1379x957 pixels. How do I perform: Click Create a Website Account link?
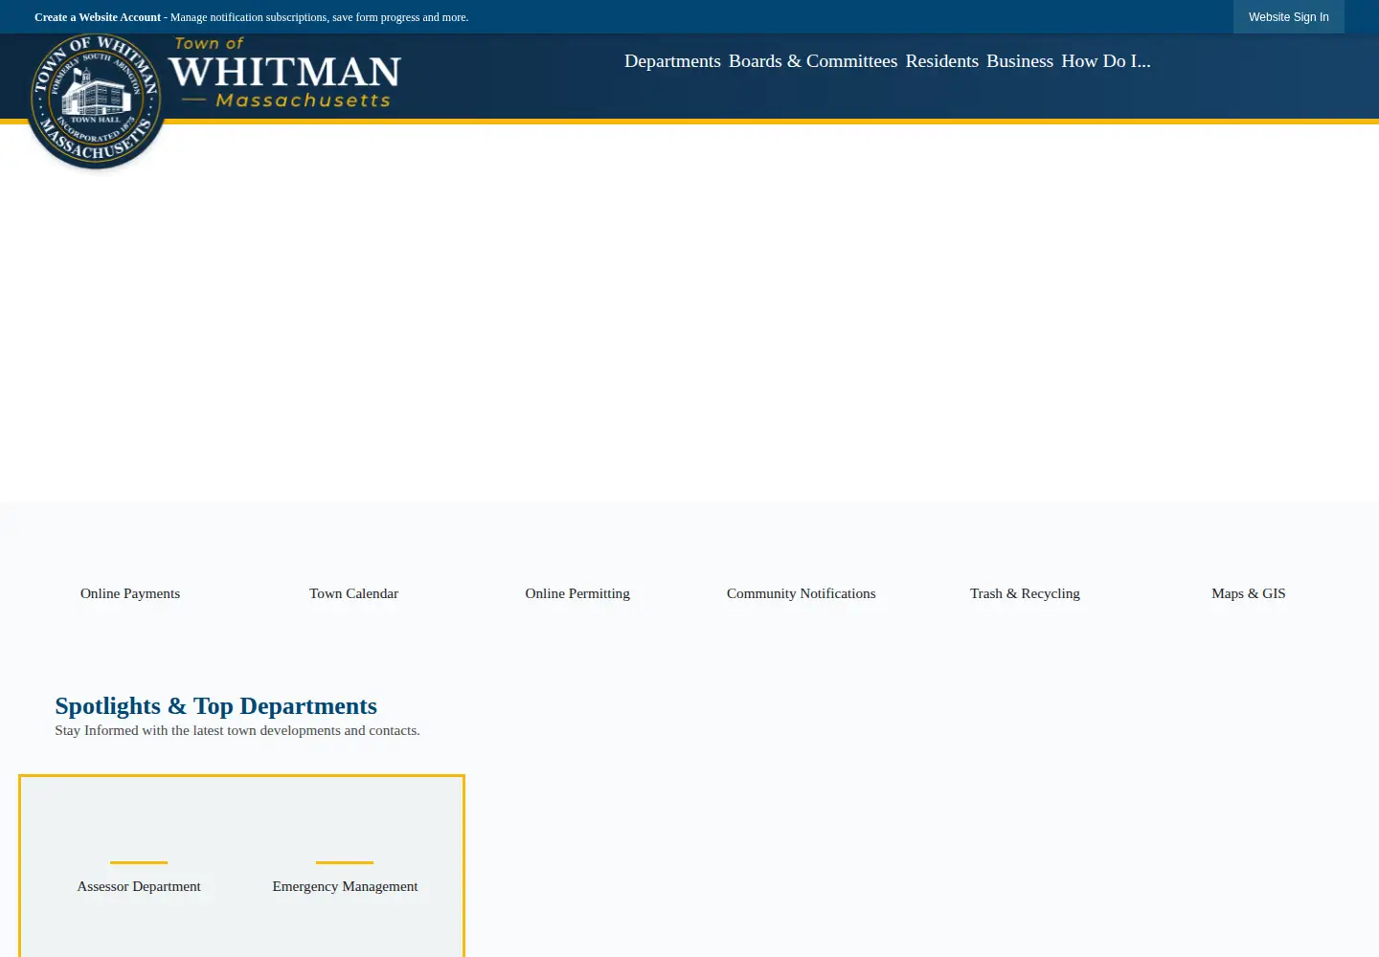coord(98,17)
